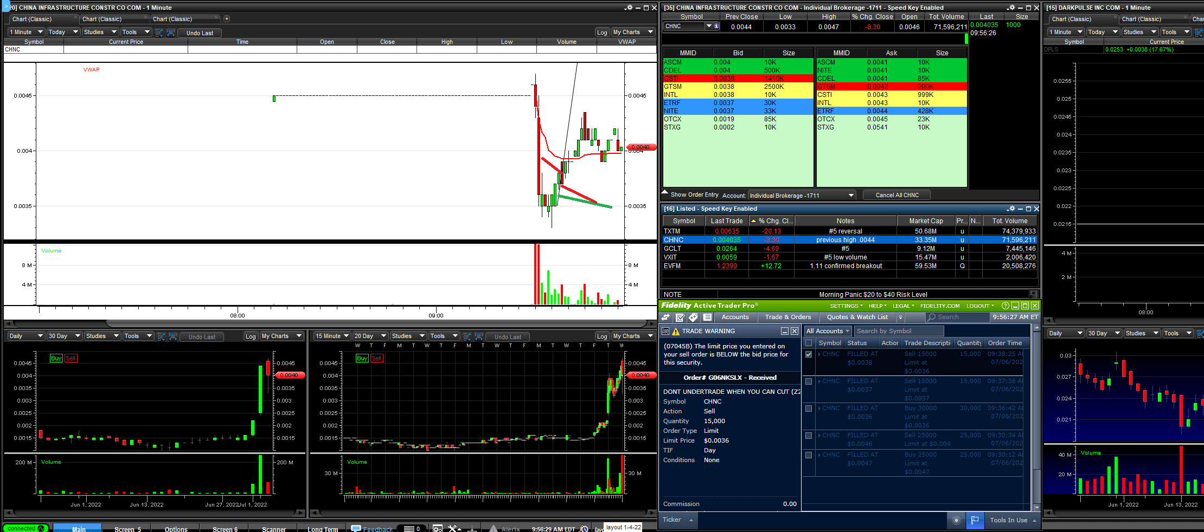
Task: Toggle Buy marker on the Daily chart
Action: [56, 358]
